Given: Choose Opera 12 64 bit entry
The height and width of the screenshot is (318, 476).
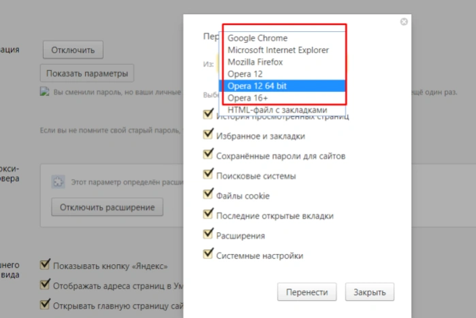Looking at the screenshot, I should click(282, 86).
